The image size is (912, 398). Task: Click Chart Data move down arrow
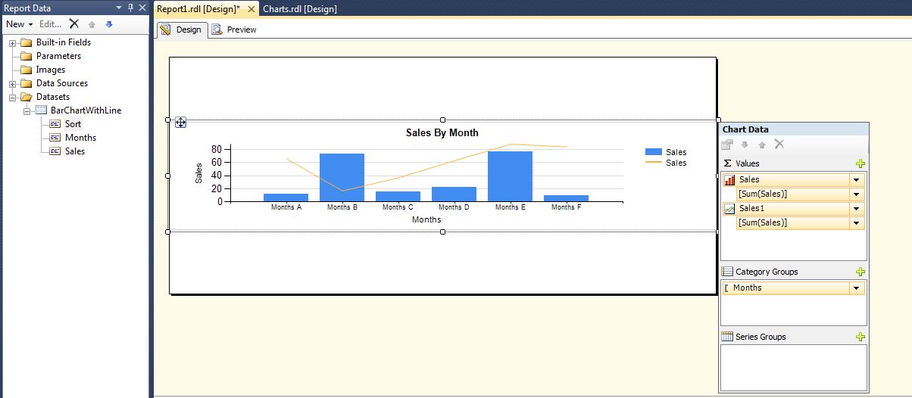(745, 145)
